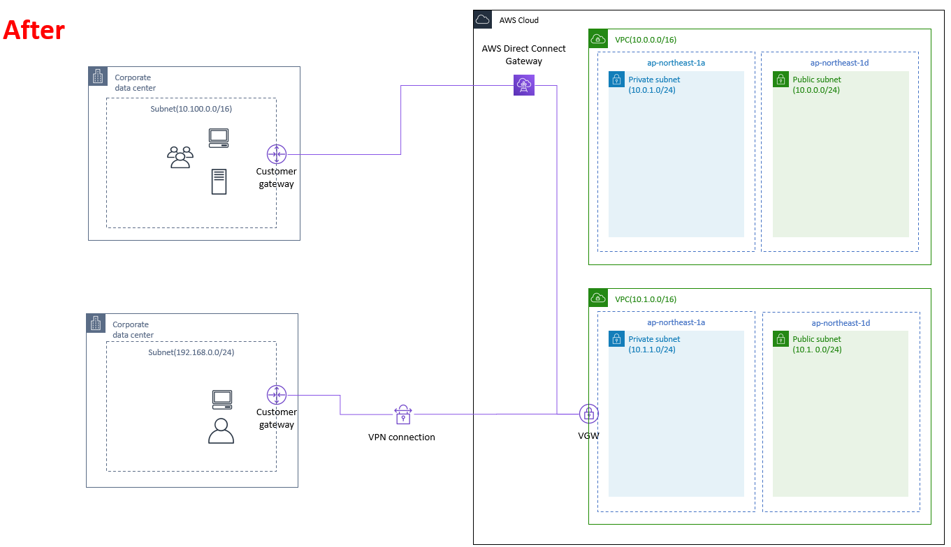Select 'ap-northeast-1a' in VPC 10.1.0.0/16
Screen dimensions: 951x547
tap(676, 322)
